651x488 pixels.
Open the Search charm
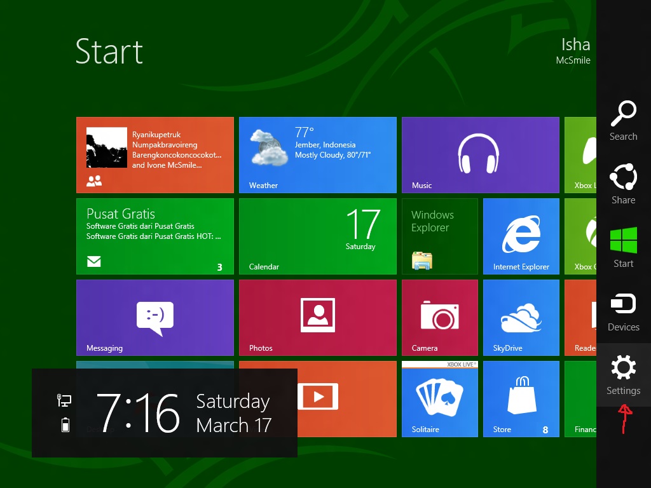click(623, 121)
